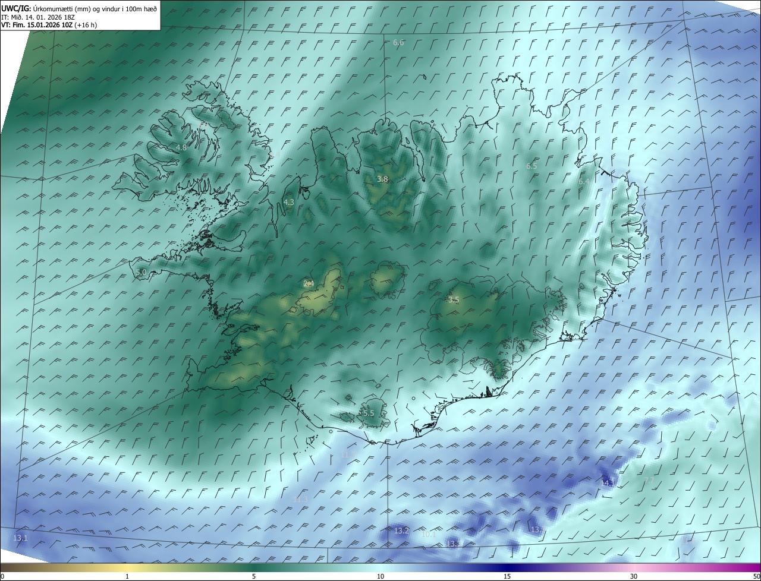The image size is (761, 581).
Task: Click the 5 tick on the color scale
Action: pyautogui.click(x=254, y=576)
